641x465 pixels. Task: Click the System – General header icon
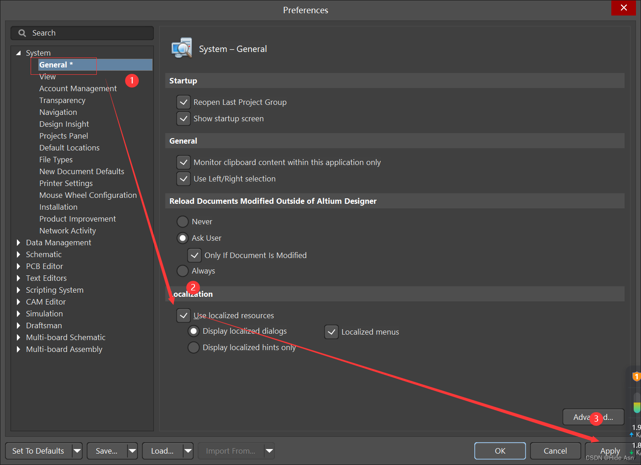pos(182,48)
